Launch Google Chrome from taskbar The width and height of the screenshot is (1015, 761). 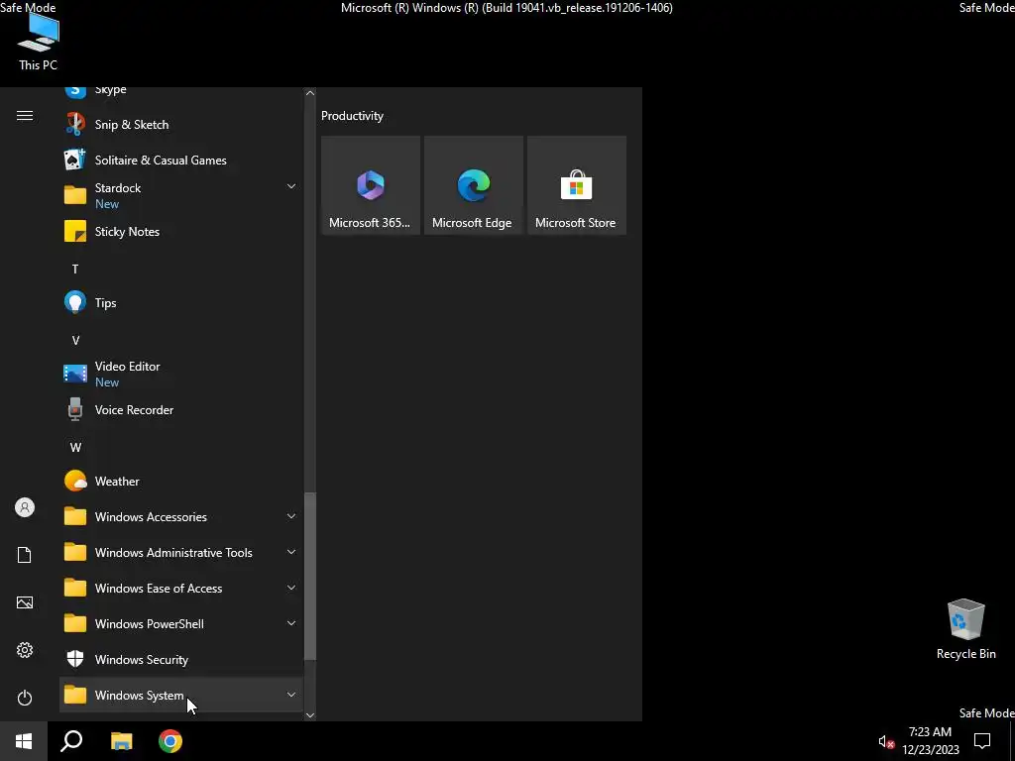point(170,741)
